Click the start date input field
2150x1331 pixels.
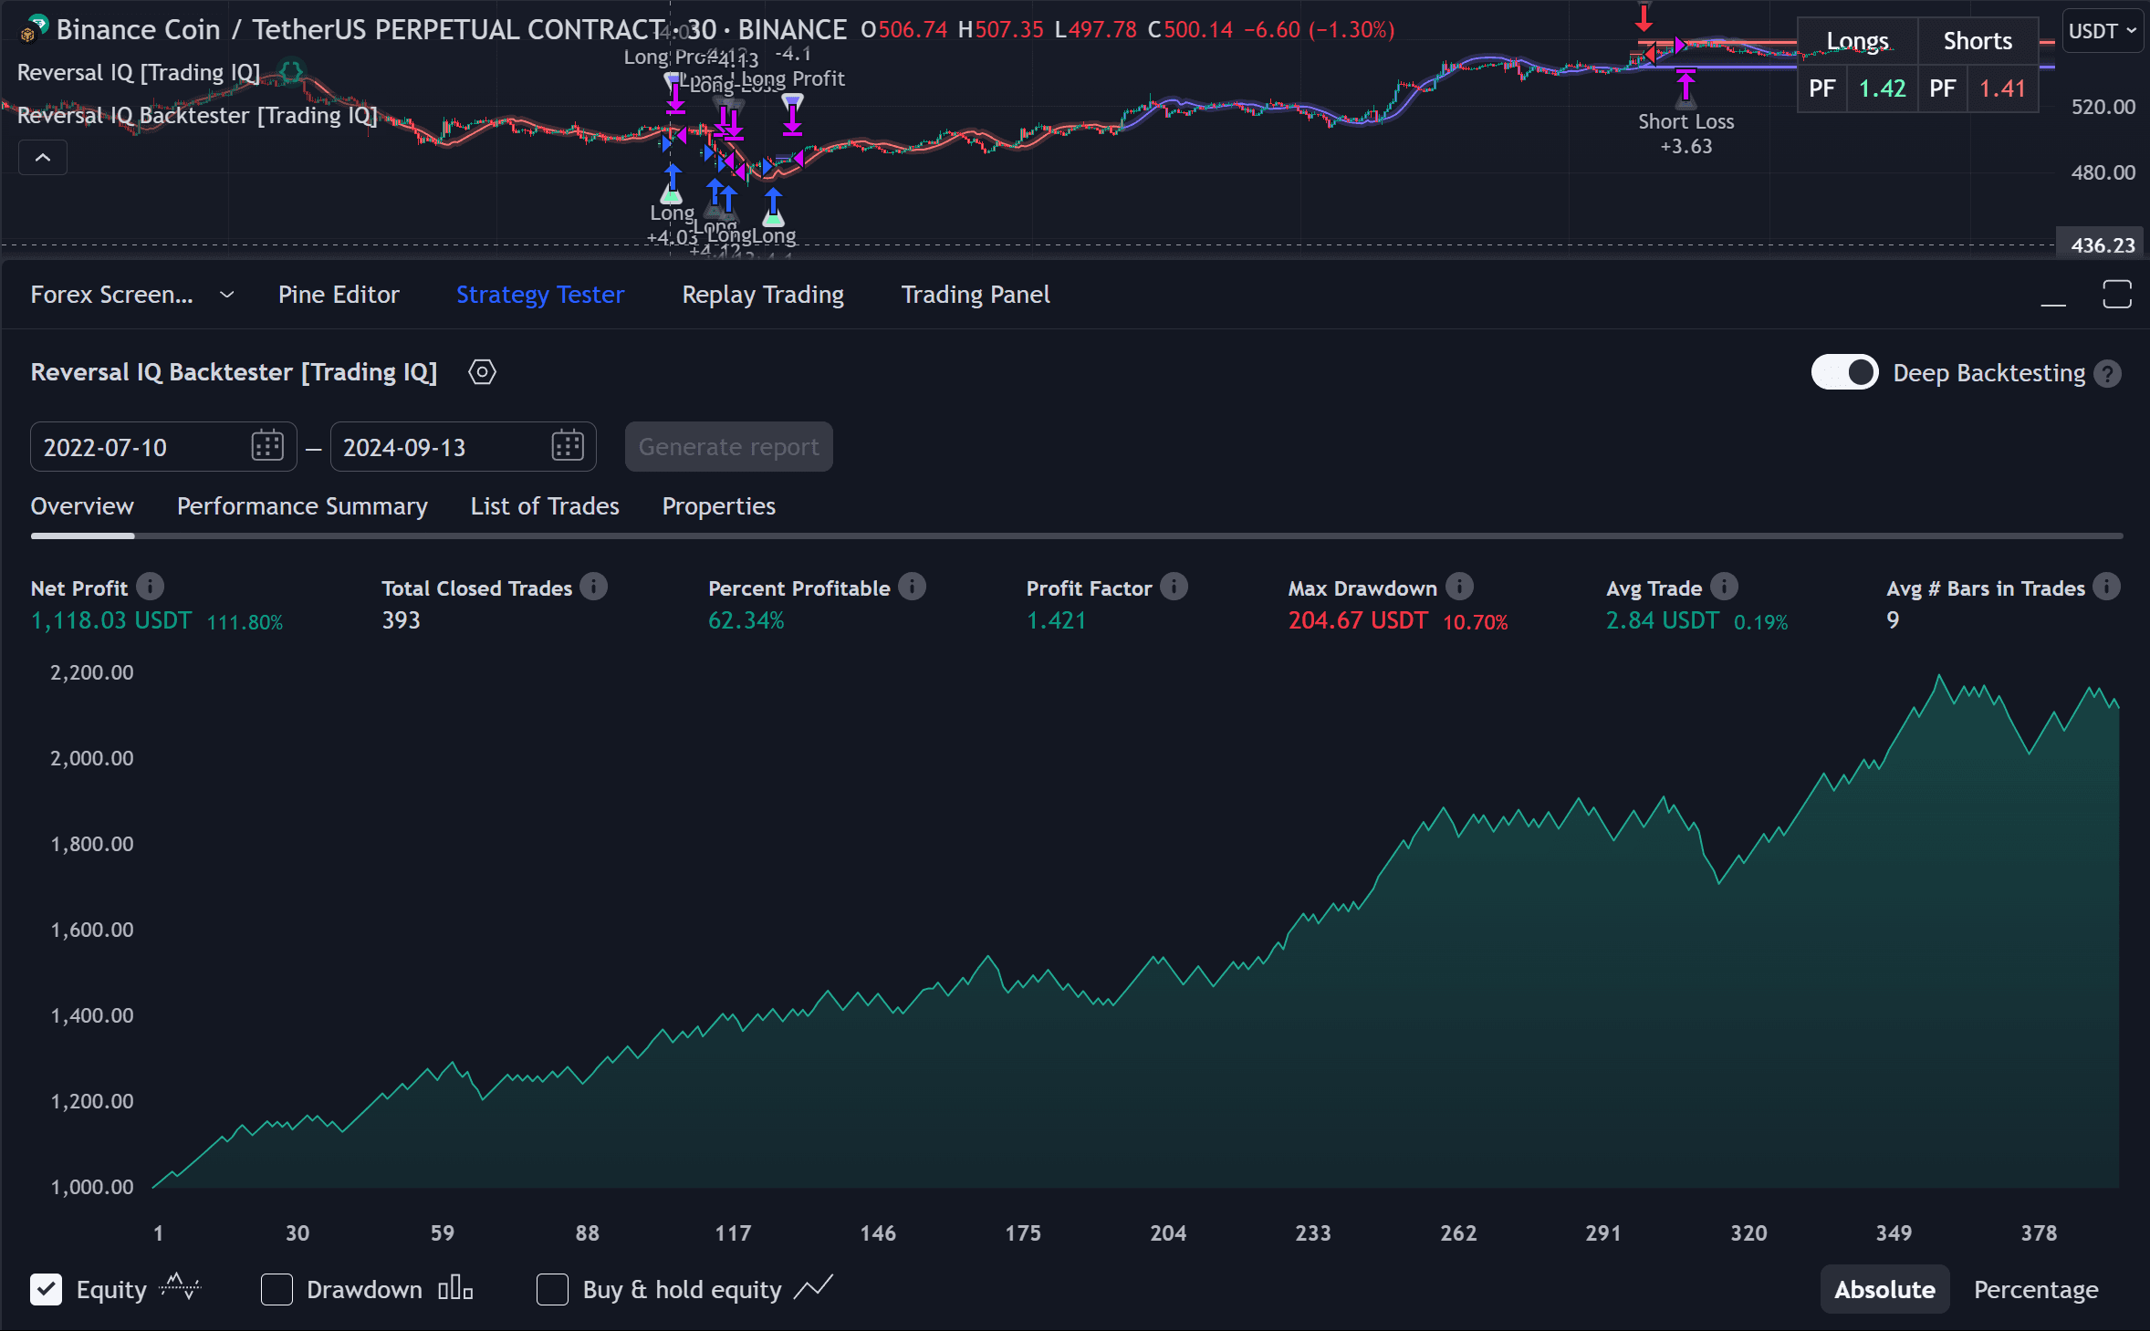163,446
